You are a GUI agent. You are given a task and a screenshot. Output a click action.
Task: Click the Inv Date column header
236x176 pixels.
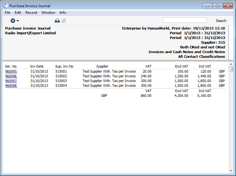point(37,66)
